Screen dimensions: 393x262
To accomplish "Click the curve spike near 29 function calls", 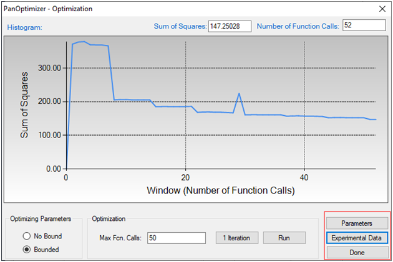I will tap(239, 94).
